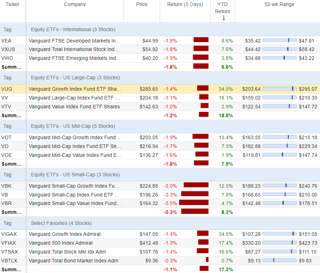
Task: Select the VOT ticker
Action: (x=6, y=137)
